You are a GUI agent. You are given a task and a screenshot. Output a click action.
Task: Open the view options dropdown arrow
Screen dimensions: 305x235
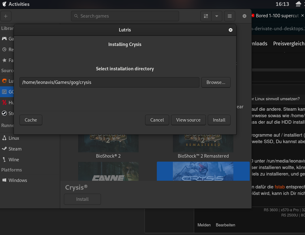tap(217, 16)
